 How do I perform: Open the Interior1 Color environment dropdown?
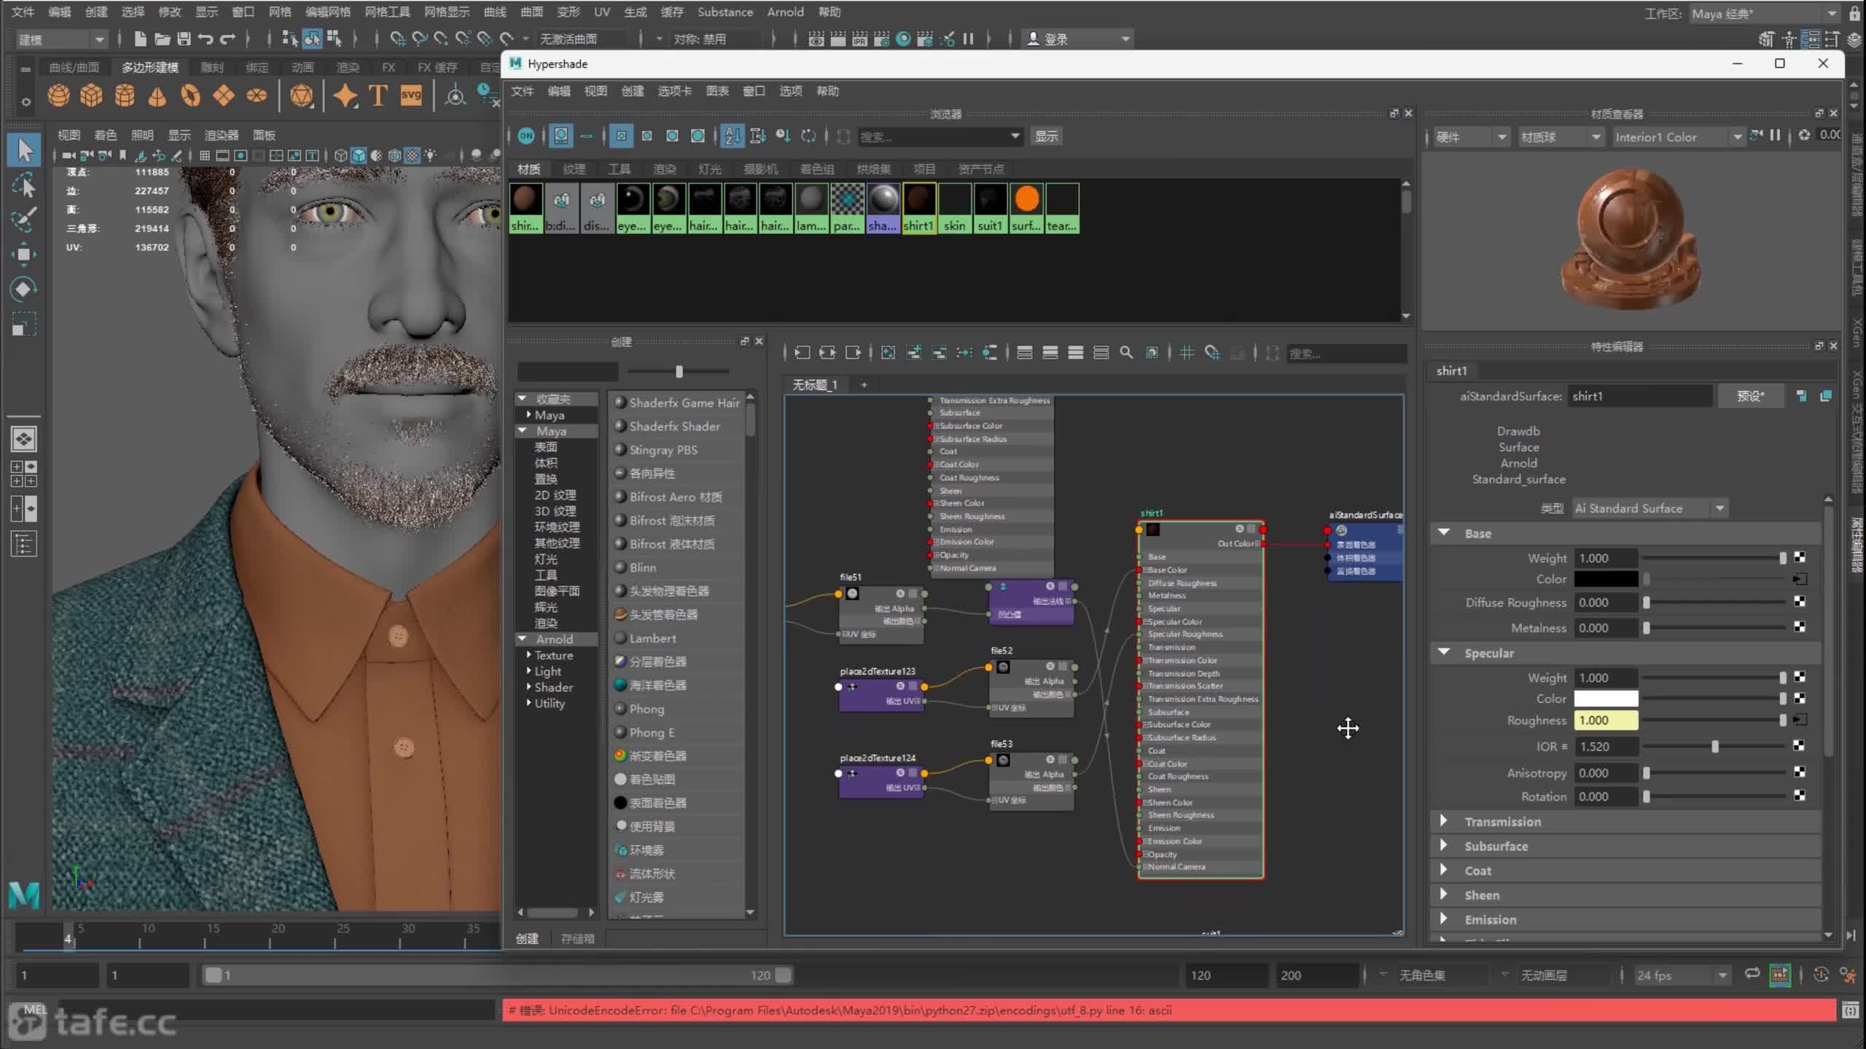click(1678, 136)
